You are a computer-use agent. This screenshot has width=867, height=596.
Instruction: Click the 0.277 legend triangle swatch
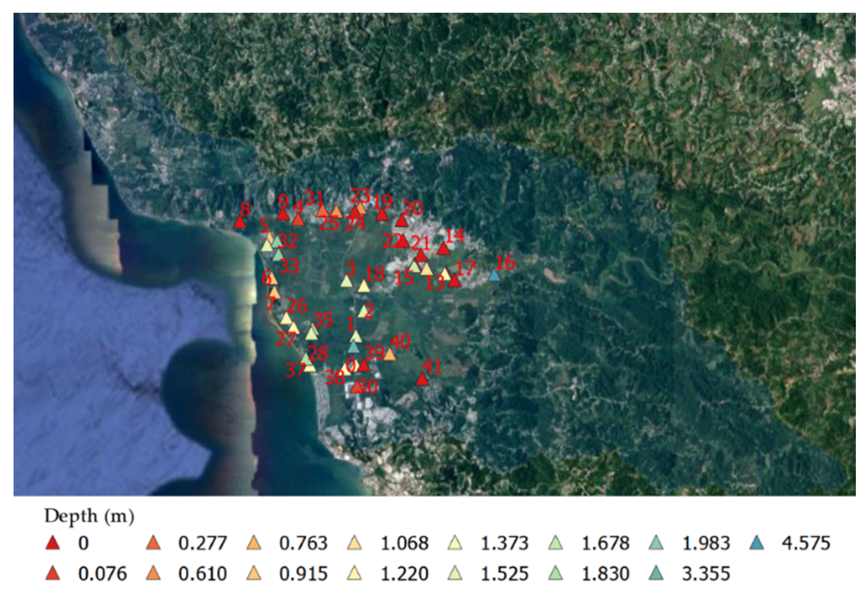pyautogui.click(x=154, y=543)
